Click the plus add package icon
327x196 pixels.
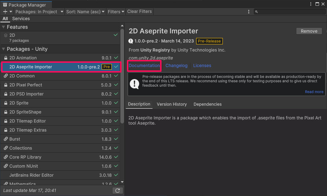click(x=5, y=12)
